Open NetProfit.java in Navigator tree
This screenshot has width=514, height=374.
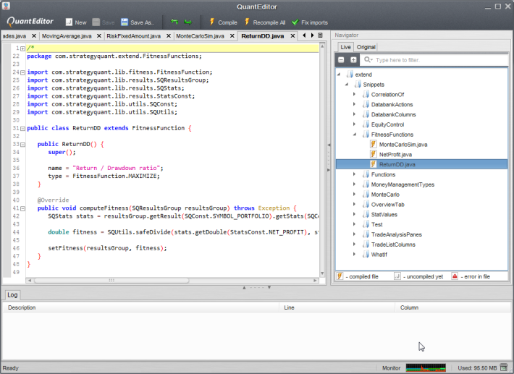point(395,155)
